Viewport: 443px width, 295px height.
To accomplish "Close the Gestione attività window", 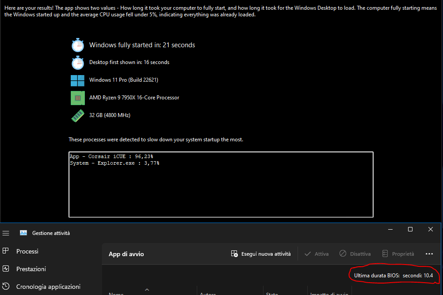I will pyautogui.click(x=430, y=230).
